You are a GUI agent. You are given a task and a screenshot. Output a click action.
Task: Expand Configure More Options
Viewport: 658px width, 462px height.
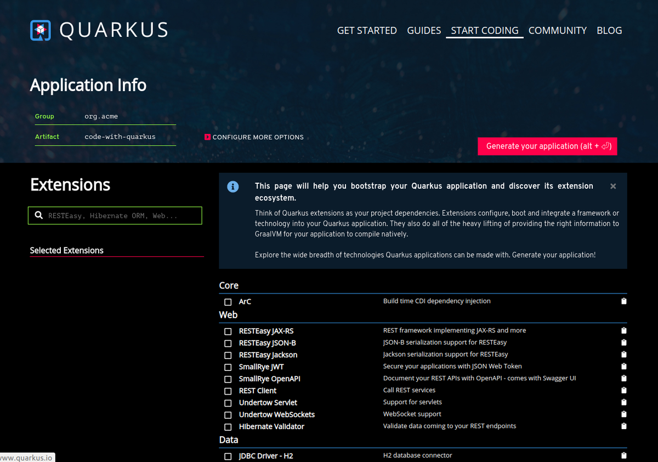pyautogui.click(x=254, y=137)
